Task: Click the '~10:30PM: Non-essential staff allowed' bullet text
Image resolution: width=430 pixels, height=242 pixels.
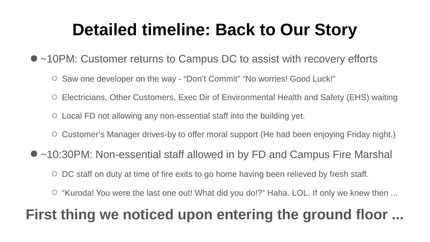Action: (x=216, y=155)
